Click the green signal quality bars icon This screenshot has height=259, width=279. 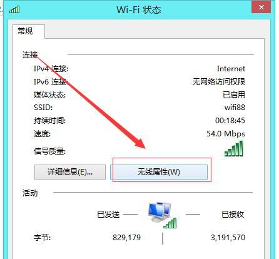click(234, 148)
